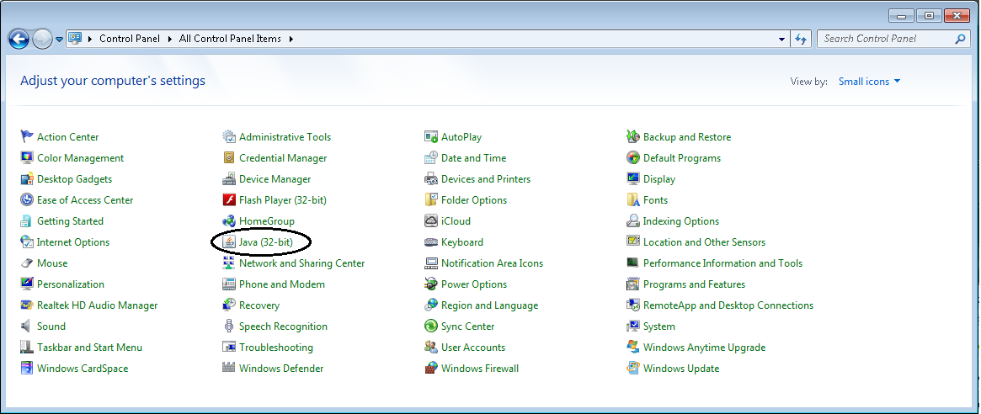The image size is (981, 414).
Task: Expand the address bar history dropdown arrow
Action: coord(782,39)
